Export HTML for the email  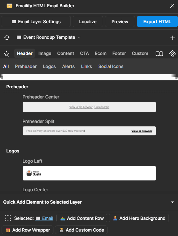(x=157, y=22)
